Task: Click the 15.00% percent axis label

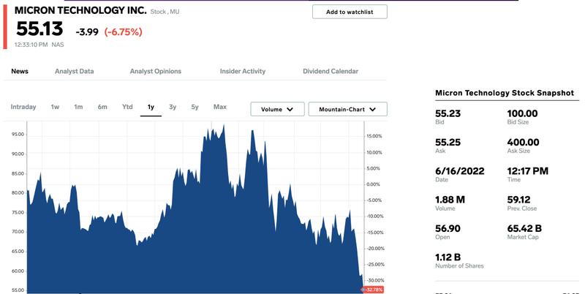Action: (374, 136)
